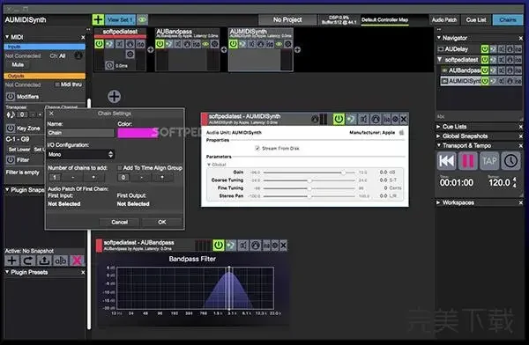Toggle power for AUDelay in Navigator
This screenshot has height=345, width=529.
[x=484, y=49]
